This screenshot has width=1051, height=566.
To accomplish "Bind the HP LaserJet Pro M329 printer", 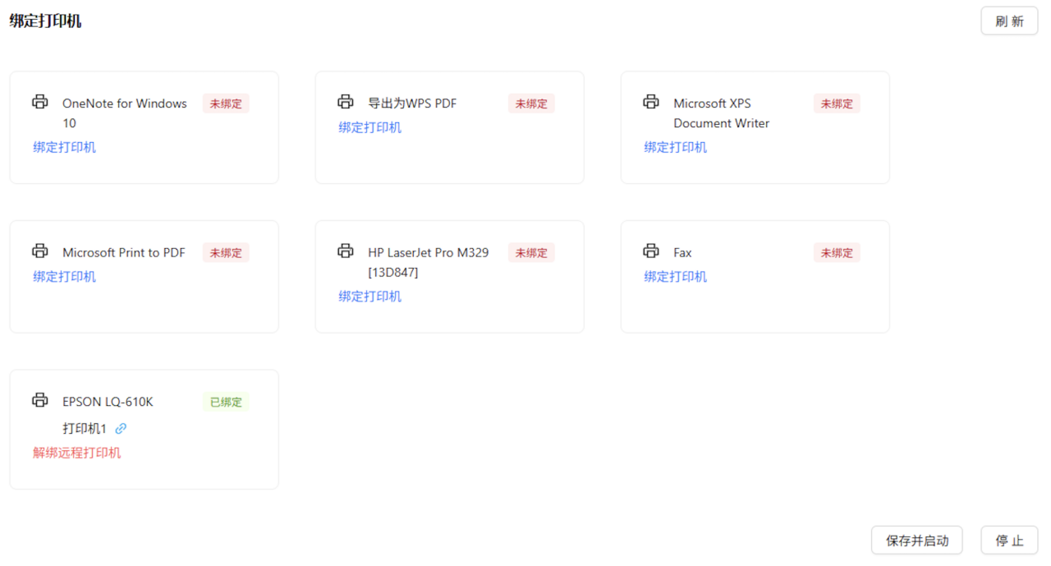I will coord(369,297).
